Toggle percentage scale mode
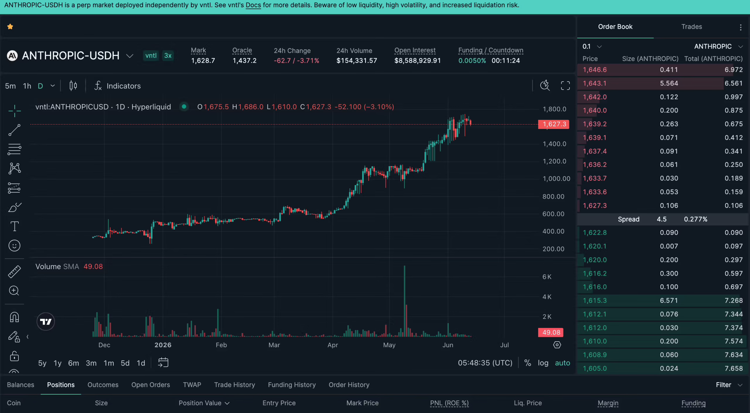The height and width of the screenshot is (413, 750). click(528, 363)
